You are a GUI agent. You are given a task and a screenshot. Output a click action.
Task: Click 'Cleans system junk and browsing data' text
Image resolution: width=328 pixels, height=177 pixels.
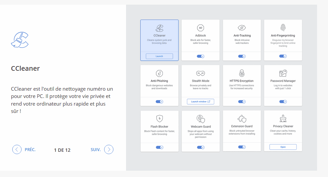tap(159, 42)
